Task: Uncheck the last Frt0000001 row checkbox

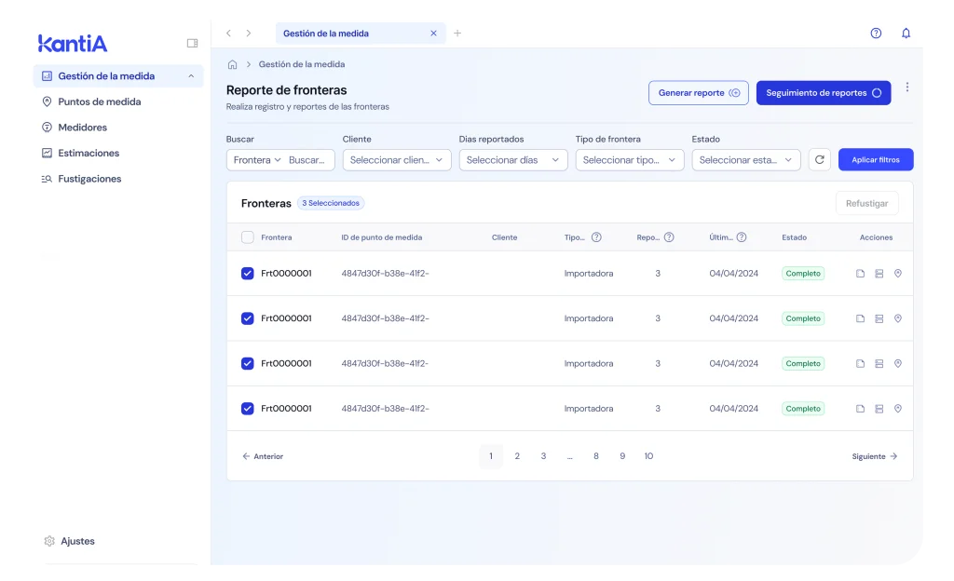Action: 248,409
